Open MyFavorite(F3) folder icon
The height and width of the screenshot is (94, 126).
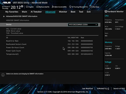pos(37,7)
